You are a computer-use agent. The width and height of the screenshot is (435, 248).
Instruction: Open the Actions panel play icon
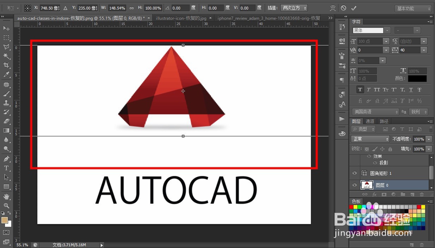pyautogui.click(x=342, y=119)
